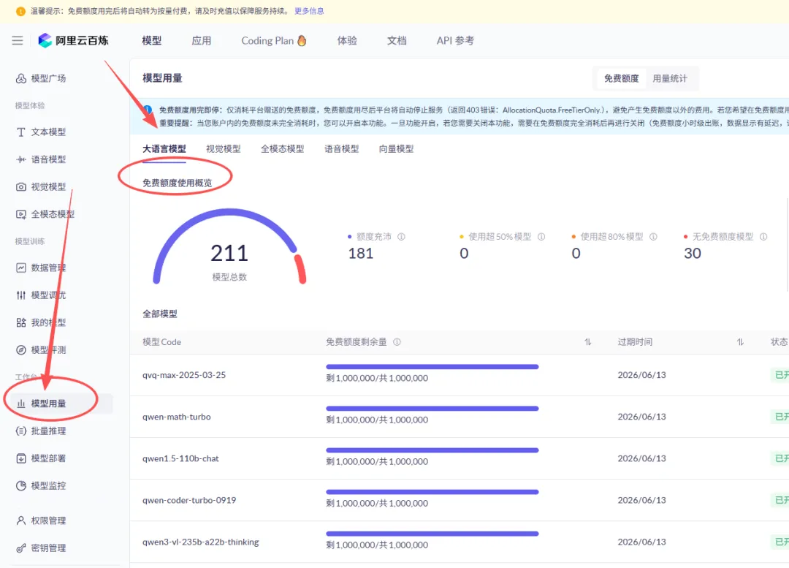
Task: Click expiry date of qwen-math-turbo row
Action: click(x=641, y=417)
